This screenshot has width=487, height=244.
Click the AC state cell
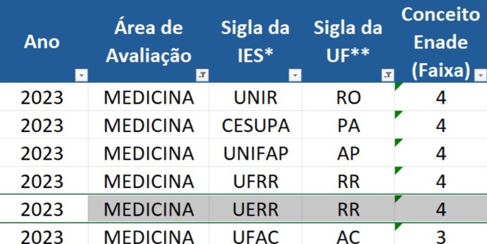click(x=348, y=236)
